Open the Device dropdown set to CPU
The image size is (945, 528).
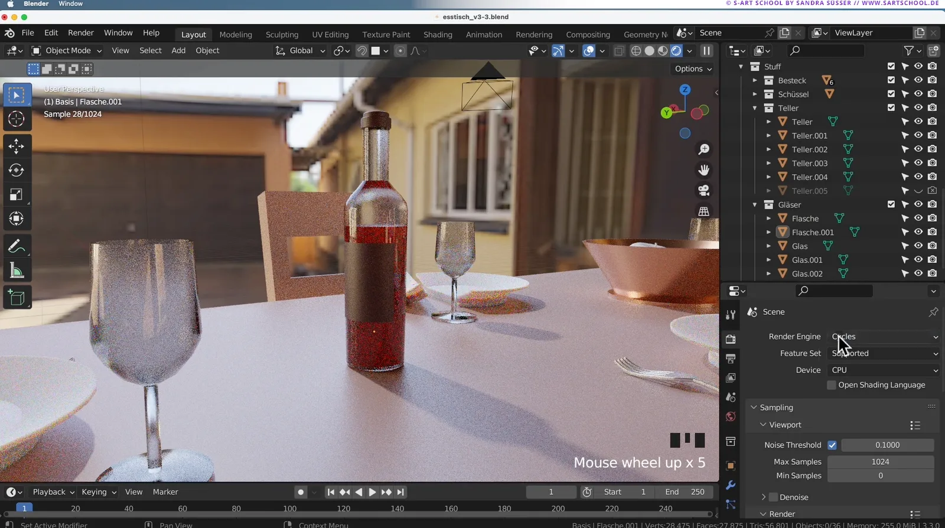click(884, 370)
